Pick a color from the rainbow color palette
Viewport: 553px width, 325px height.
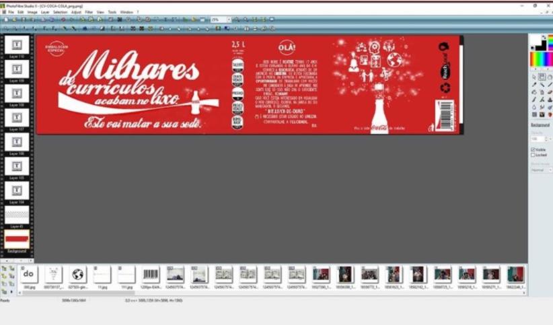[x=540, y=59]
